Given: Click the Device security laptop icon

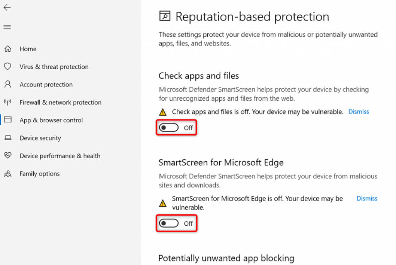Looking at the screenshot, I should click(x=7, y=138).
